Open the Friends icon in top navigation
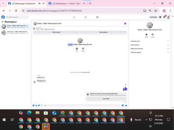 click(86, 17)
